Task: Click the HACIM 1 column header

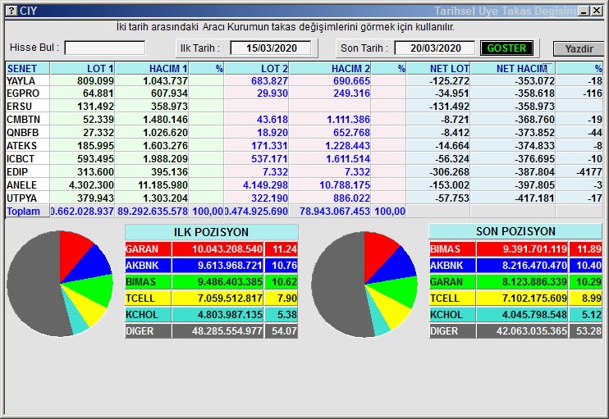Action: [x=152, y=69]
